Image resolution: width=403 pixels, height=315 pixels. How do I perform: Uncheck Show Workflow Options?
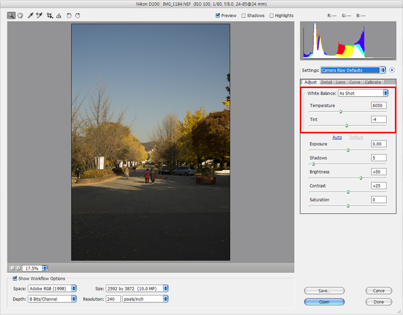coord(15,278)
